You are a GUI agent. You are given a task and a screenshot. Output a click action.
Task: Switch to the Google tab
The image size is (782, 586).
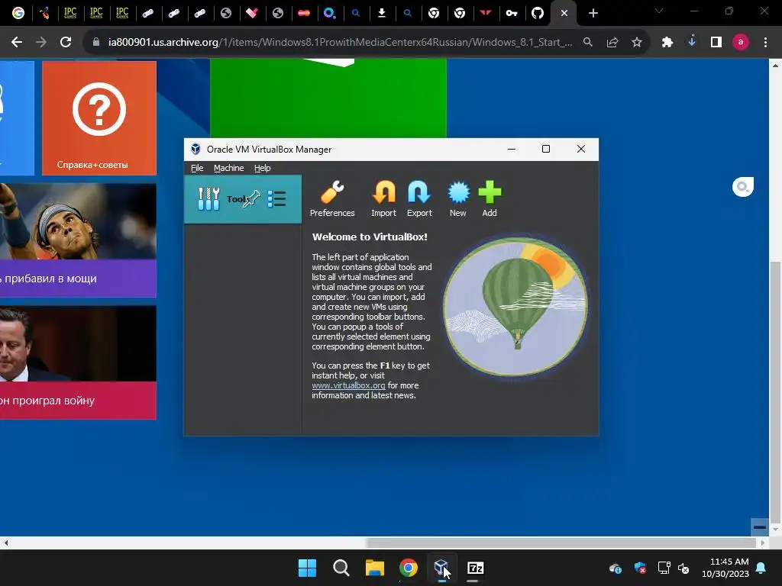click(18, 13)
